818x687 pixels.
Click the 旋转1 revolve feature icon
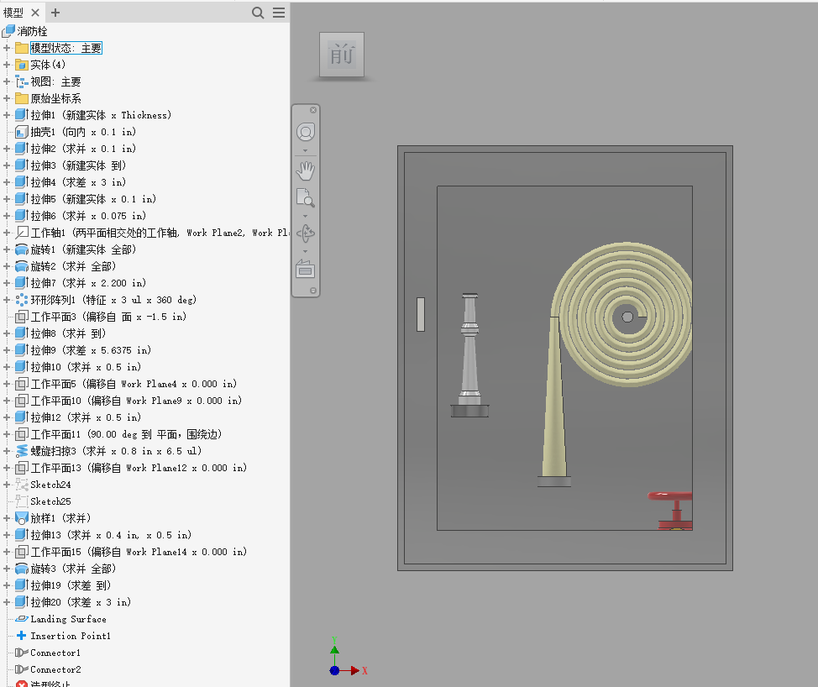(21, 249)
